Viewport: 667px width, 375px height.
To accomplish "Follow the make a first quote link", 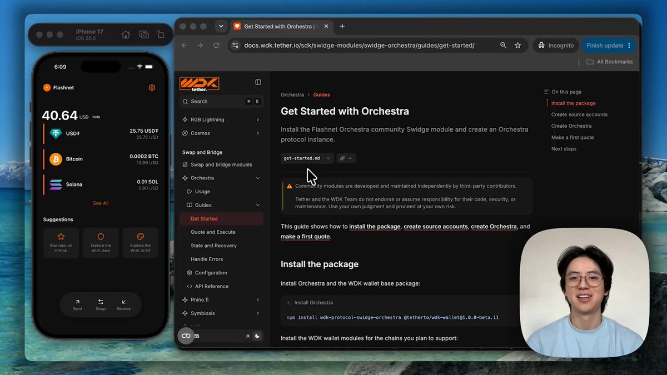I will [305, 237].
